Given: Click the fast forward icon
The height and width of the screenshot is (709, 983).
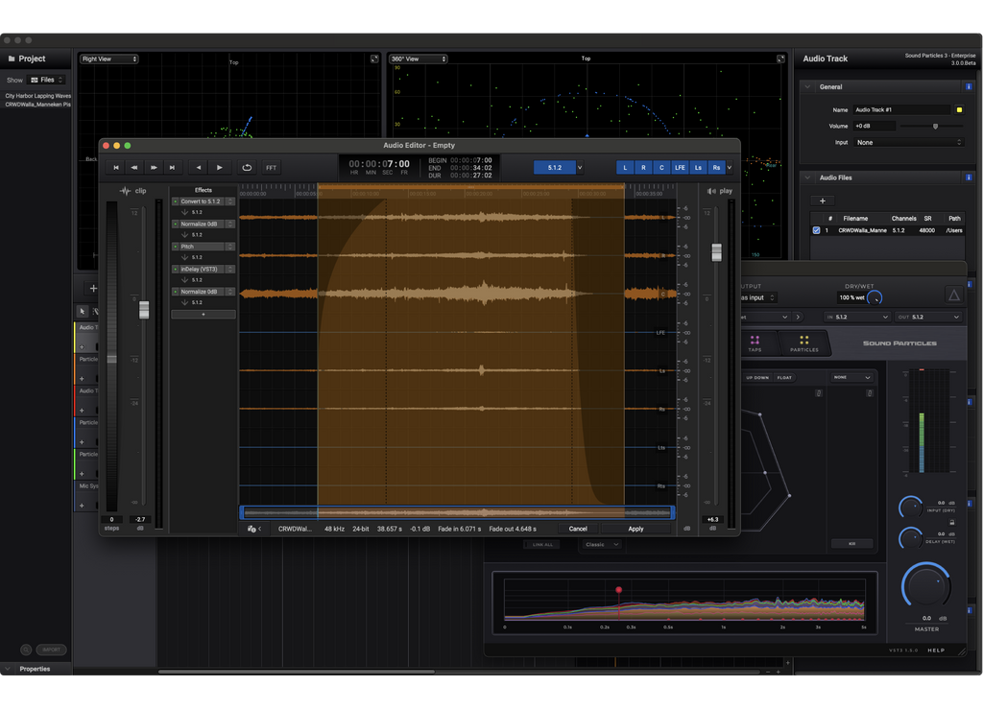Looking at the screenshot, I should pyautogui.click(x=154, y=168).
